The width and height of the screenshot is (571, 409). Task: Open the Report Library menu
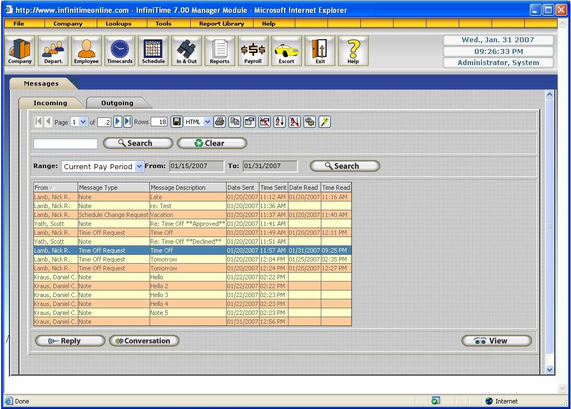point(221,24)
